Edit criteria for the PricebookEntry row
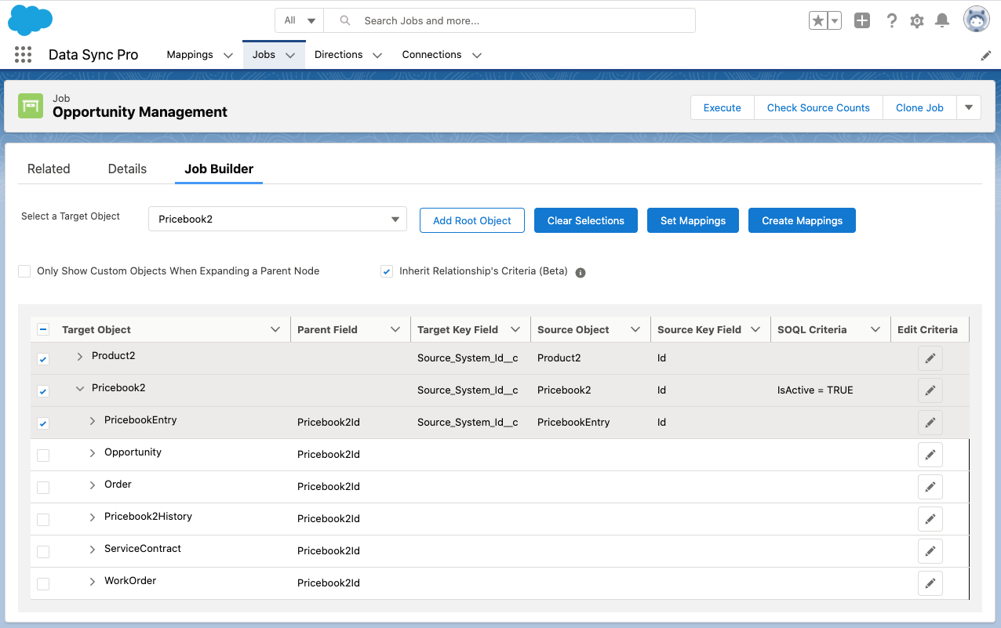This screenshot has height=628, width=1001. (x=930, y=423)
